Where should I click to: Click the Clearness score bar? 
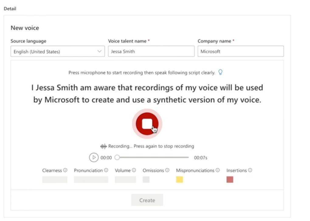[55, 180]
